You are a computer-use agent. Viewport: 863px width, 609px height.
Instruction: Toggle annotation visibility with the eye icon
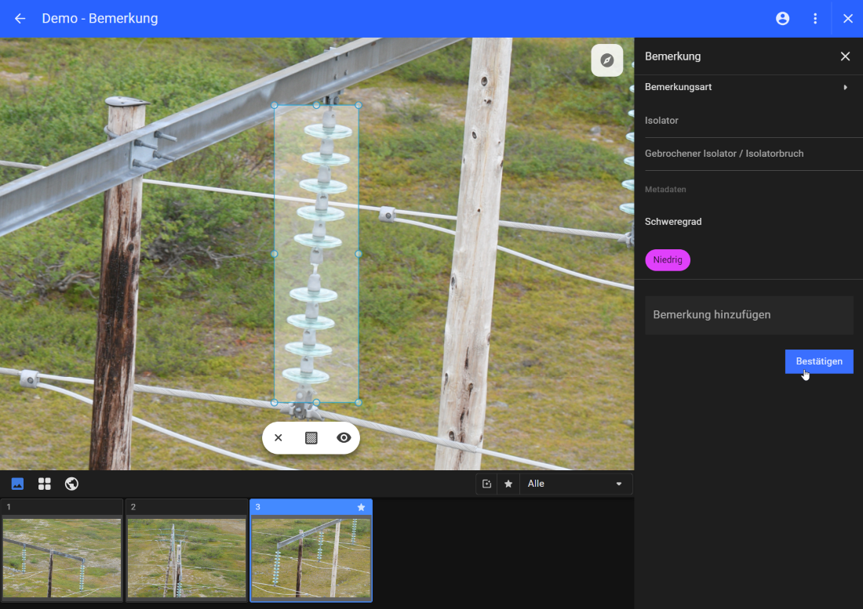[344, 438]
